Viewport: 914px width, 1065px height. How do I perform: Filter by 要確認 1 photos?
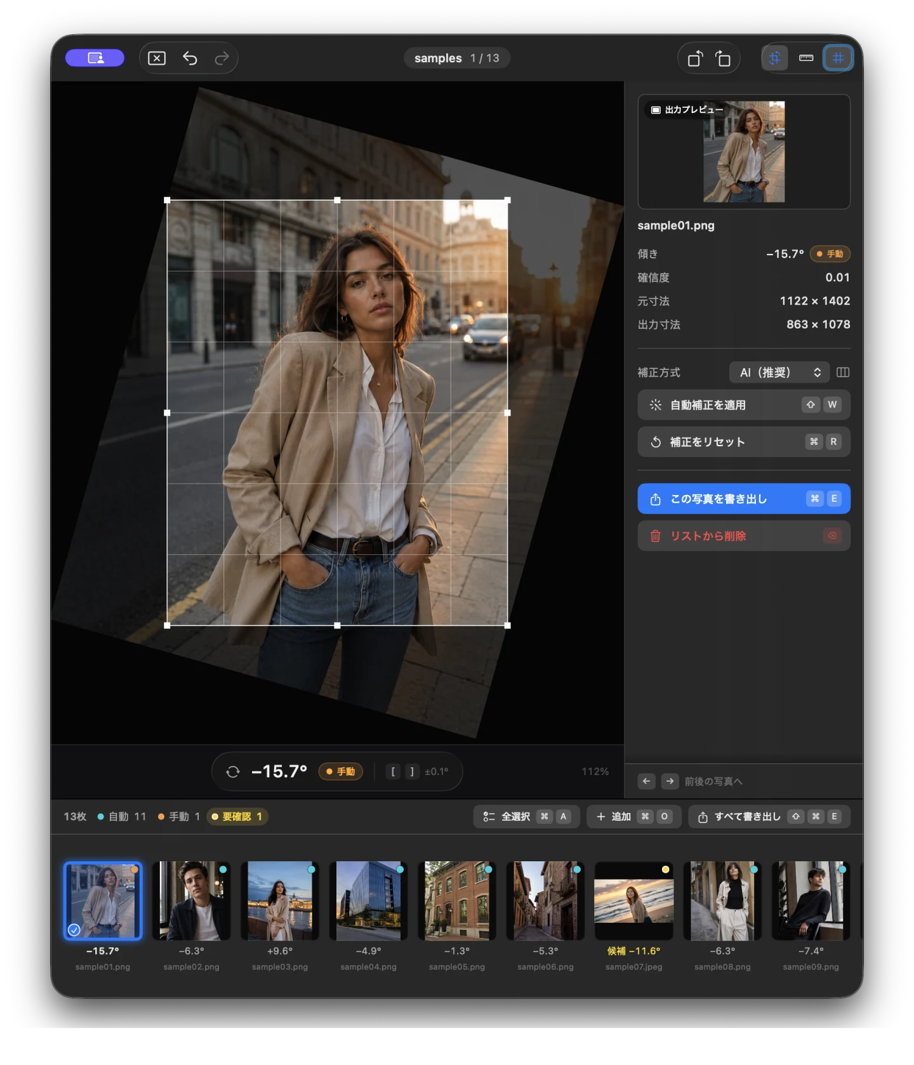point(237,816)
